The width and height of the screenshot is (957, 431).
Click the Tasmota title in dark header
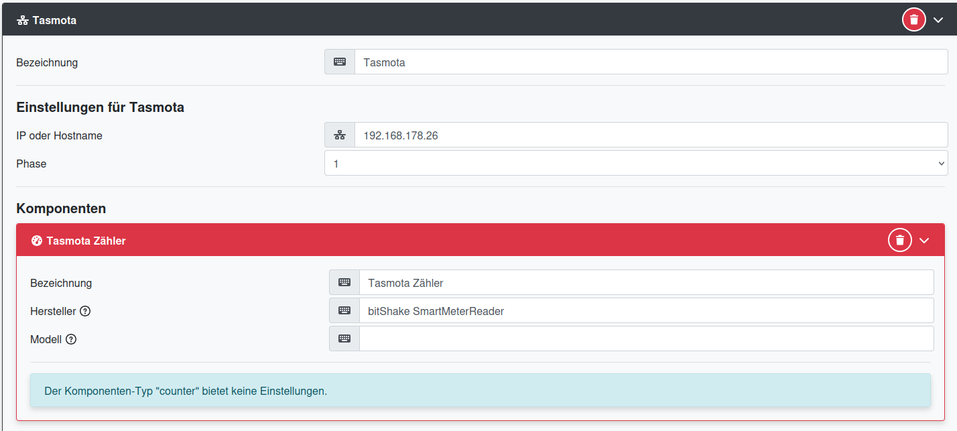54,20
